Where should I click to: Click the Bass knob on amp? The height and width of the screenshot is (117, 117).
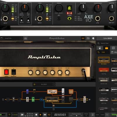[x=38, y=73]
